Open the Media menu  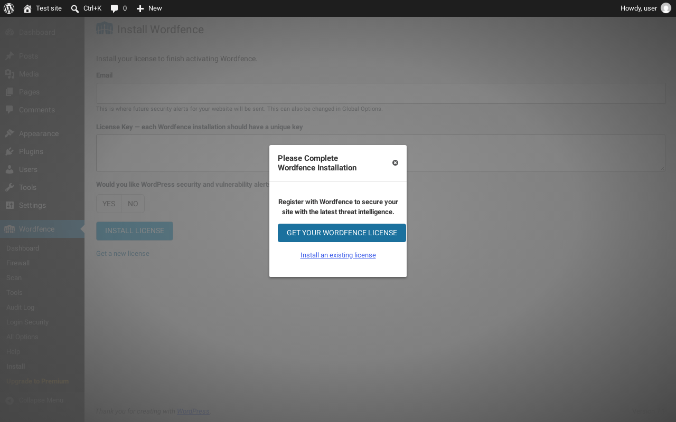pos(42,74)
